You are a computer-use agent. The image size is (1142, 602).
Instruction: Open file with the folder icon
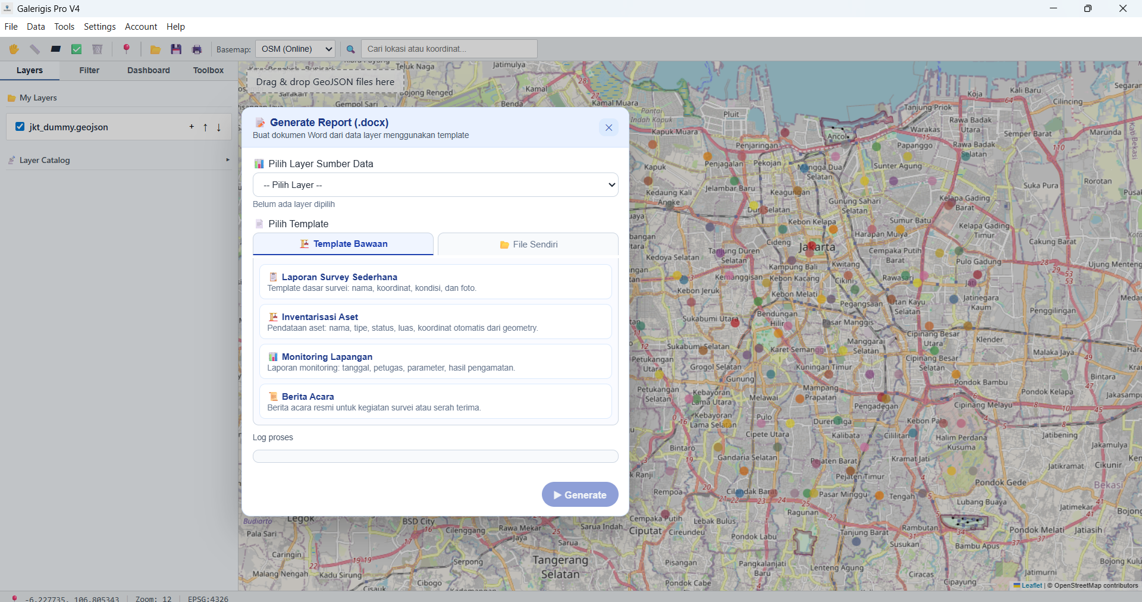pos(155,49)
